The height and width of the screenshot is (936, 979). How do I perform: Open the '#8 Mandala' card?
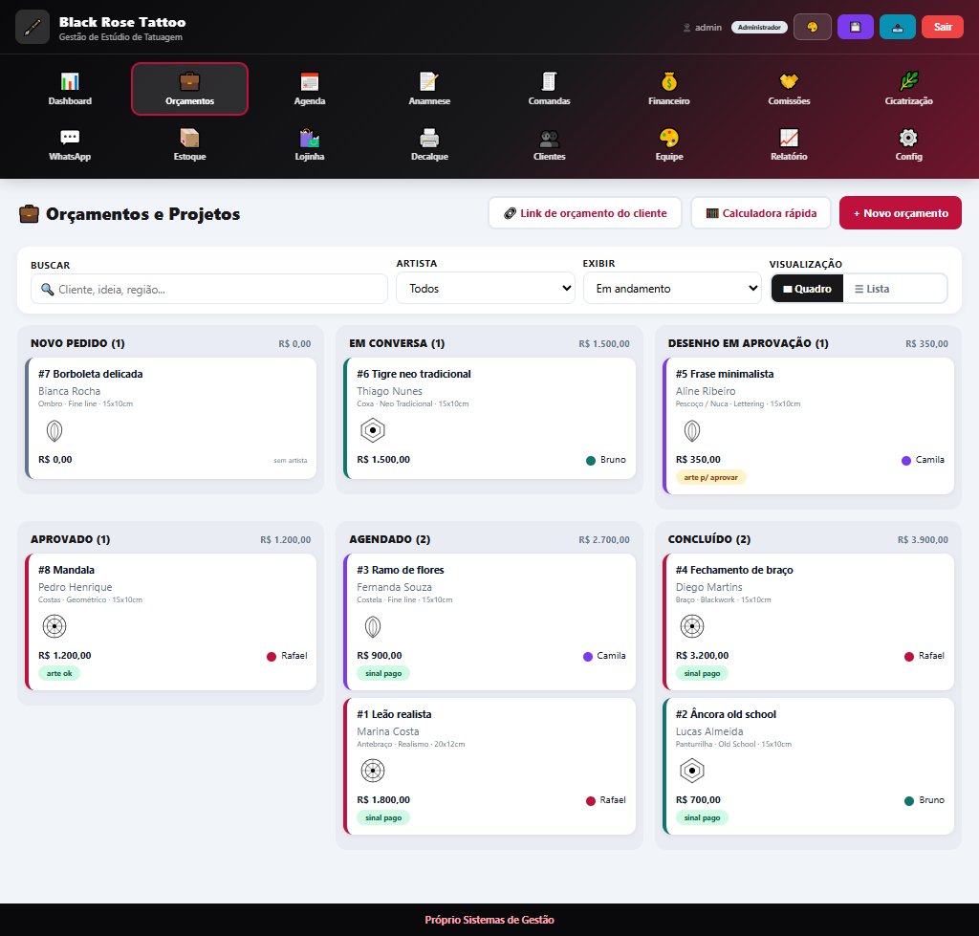pyautogui.click(x=170, y=621)
